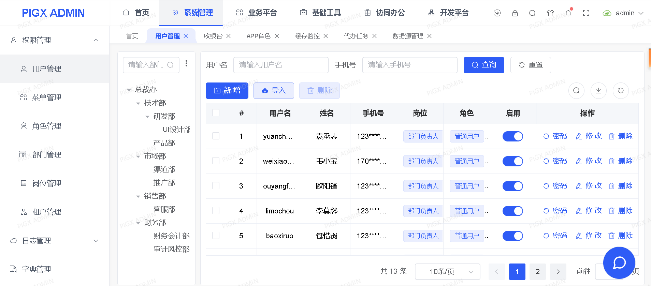The image size is (651, 286).
Task: Close the 收银台 tab
Action: click(229, 36)
